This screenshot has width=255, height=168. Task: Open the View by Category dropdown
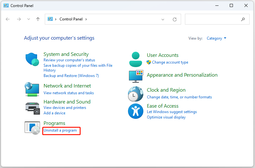[x=217, y=38]
